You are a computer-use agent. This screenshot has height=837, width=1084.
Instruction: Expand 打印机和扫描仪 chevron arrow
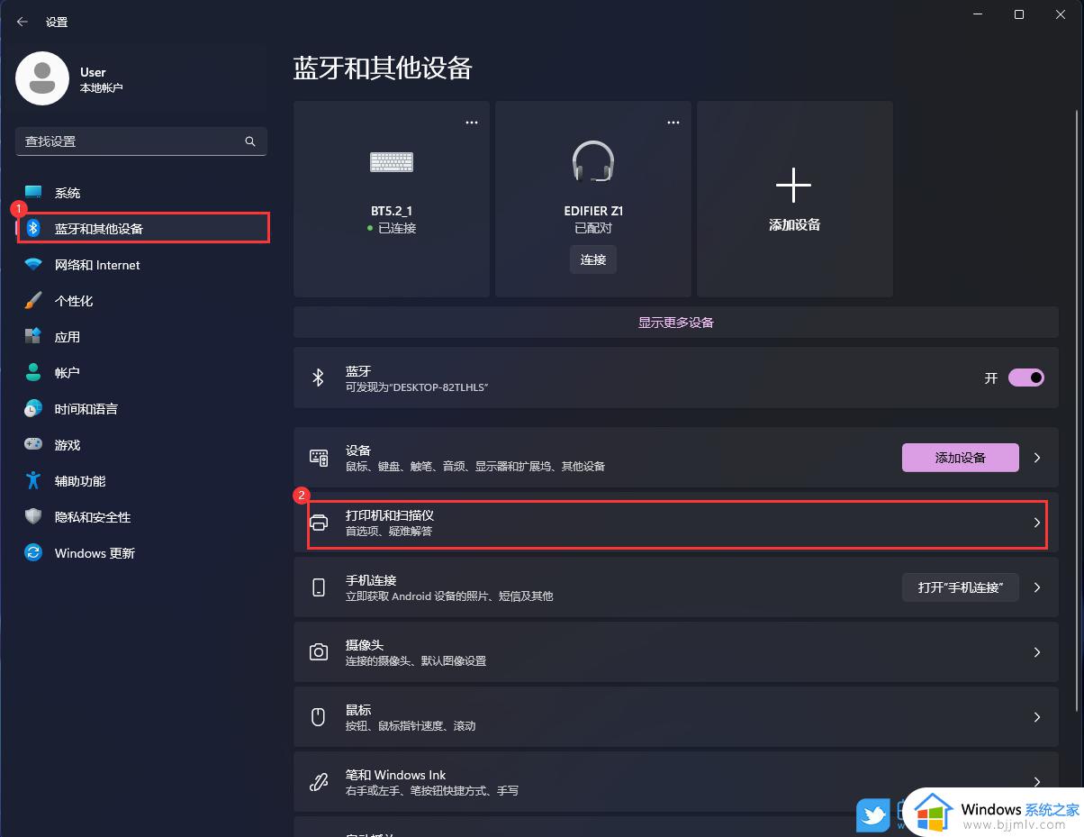click(1037, 523)
